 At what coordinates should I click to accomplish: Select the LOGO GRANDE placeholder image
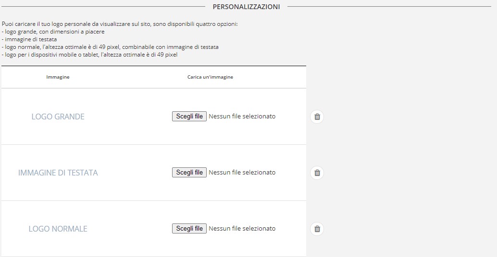coord(58,117)
